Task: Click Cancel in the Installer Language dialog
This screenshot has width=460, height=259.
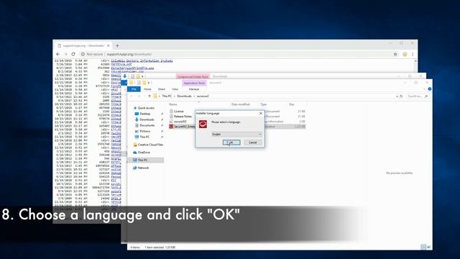Action: click(252, 142)
